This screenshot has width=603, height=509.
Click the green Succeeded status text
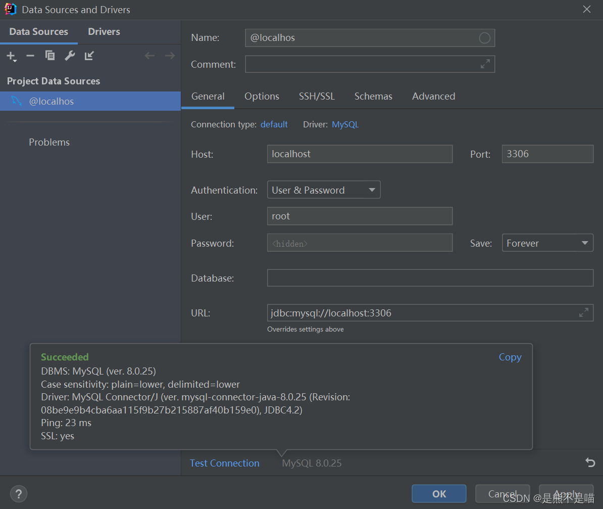pyautogui.click(x=65, y=357)
